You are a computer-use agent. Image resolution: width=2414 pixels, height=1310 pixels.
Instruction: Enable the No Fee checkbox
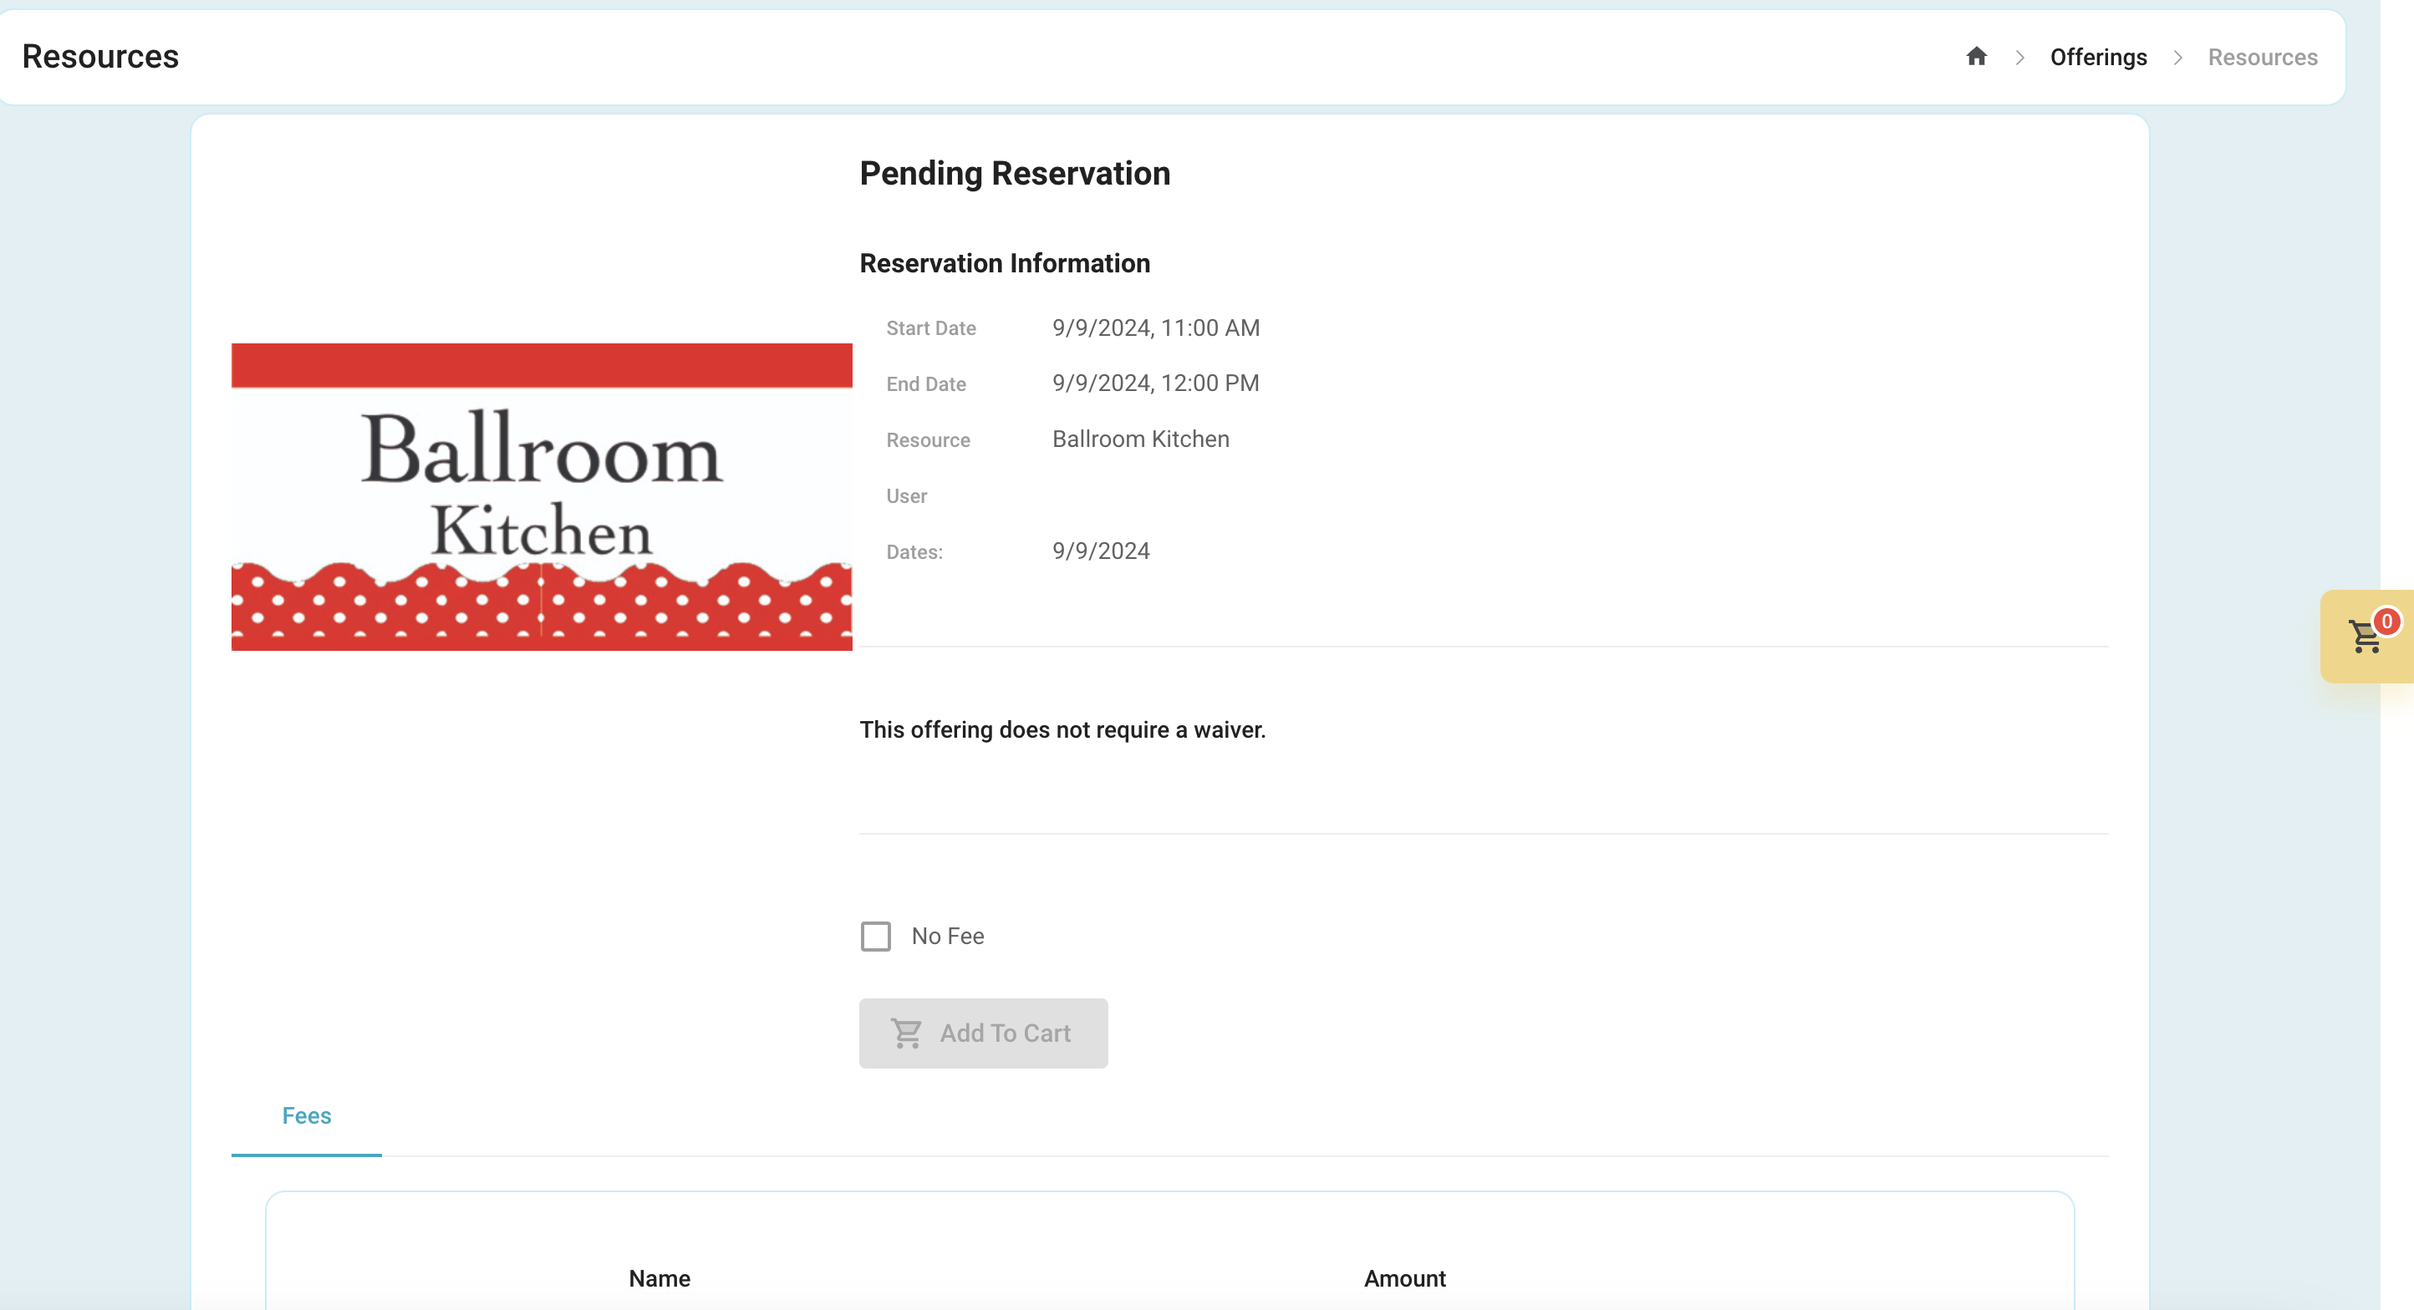(875, 937)
